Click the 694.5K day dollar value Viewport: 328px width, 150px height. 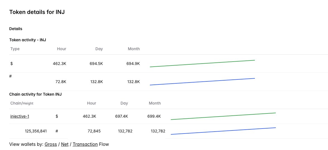(x=96, y=64)
